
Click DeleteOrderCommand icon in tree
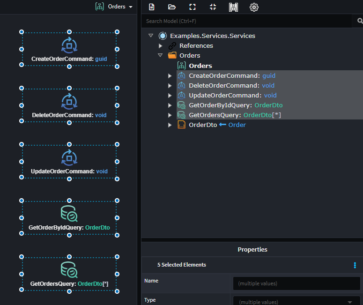(x=182, y=85)
